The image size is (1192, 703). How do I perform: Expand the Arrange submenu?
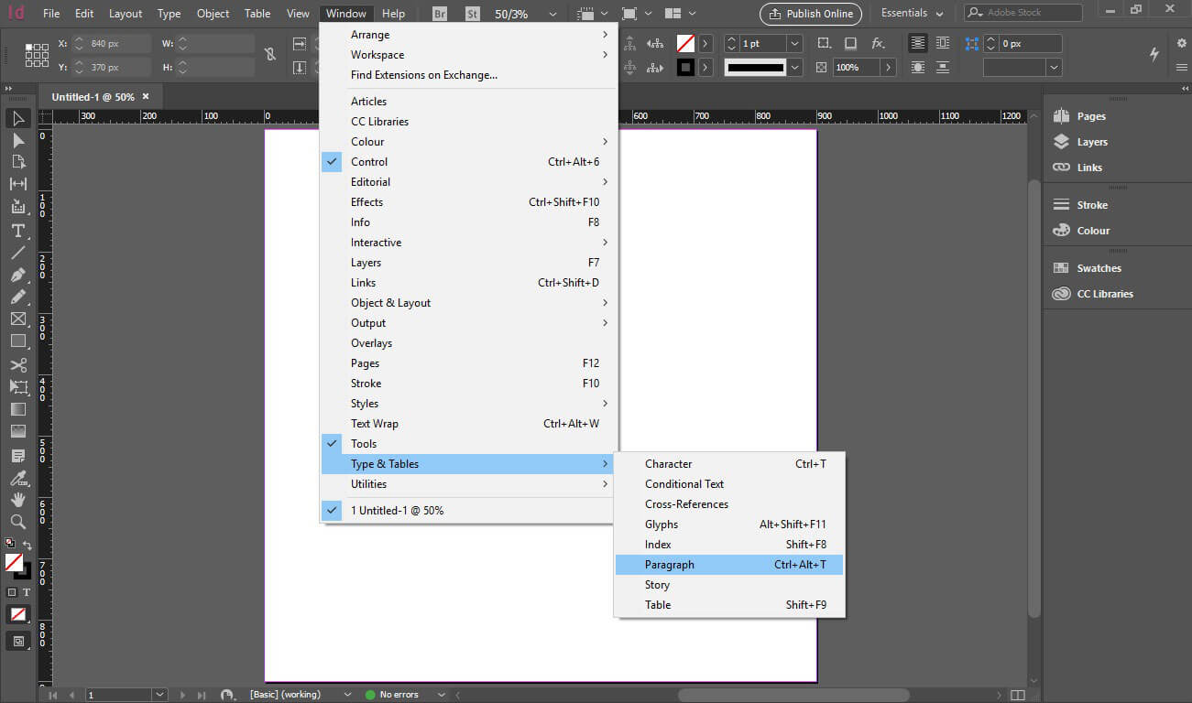pyautogui.click(x=469, y=35)
